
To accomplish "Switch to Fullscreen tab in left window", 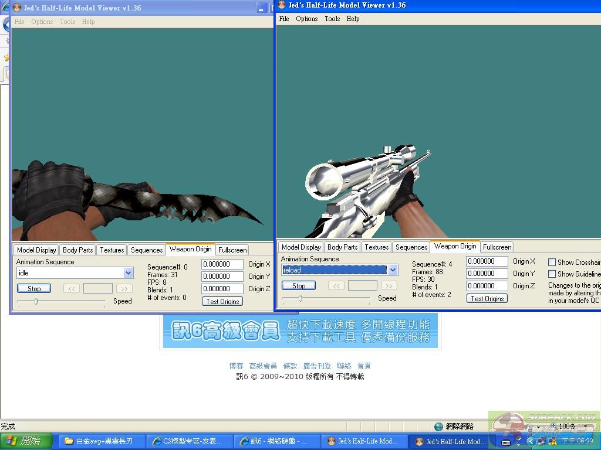I will pos(232,250).
